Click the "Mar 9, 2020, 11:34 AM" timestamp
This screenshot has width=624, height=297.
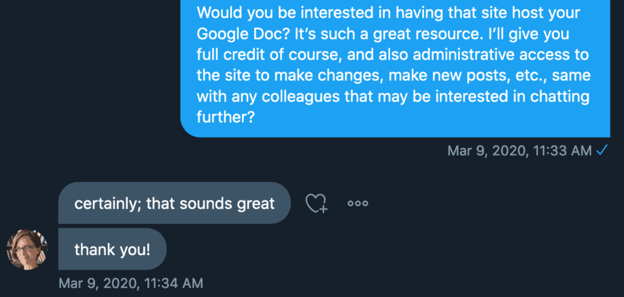pos(130,283)
